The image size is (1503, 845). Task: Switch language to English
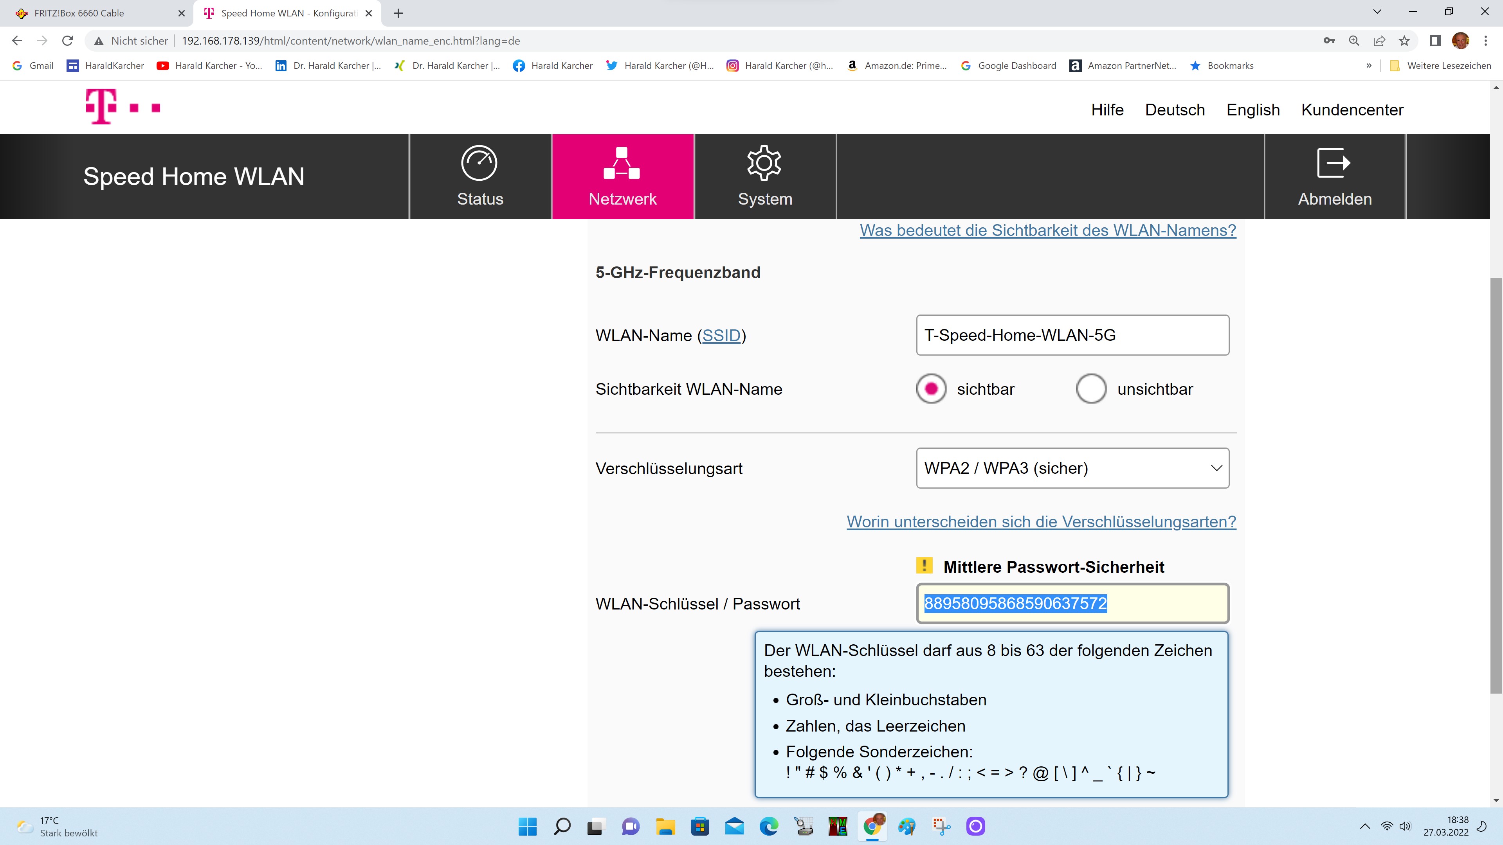1252,110
